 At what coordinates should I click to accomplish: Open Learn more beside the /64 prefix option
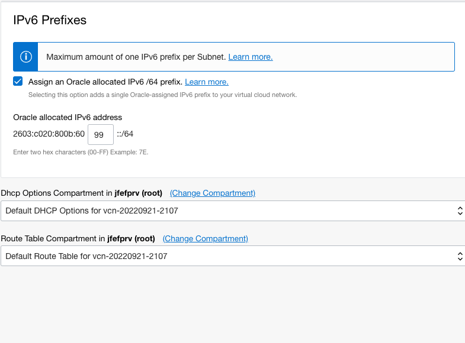point(206,82)
